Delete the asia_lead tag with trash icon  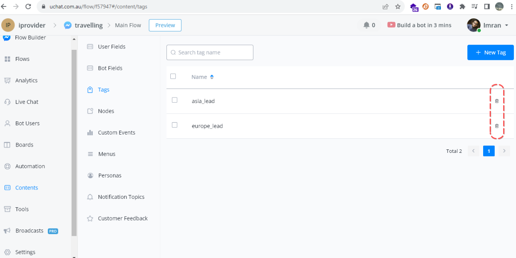pos(496,101)
